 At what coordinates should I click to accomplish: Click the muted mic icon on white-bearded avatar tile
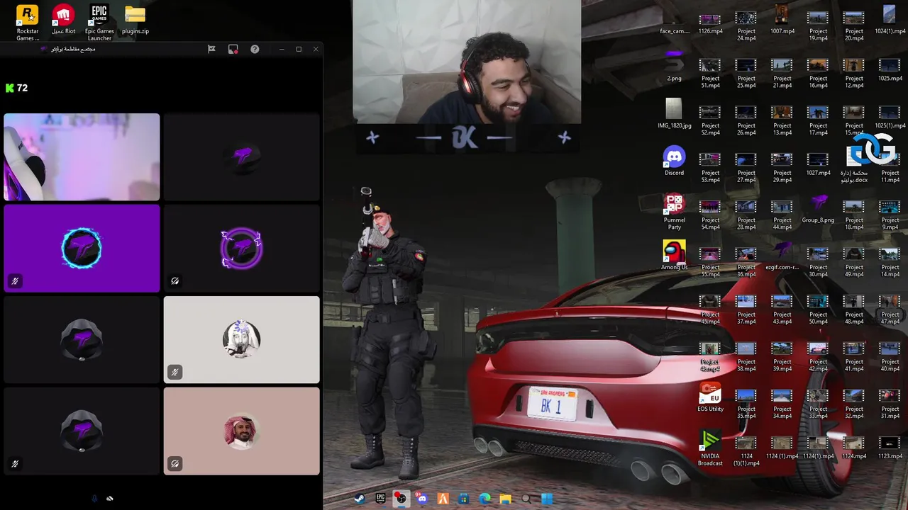pos(175,372)
